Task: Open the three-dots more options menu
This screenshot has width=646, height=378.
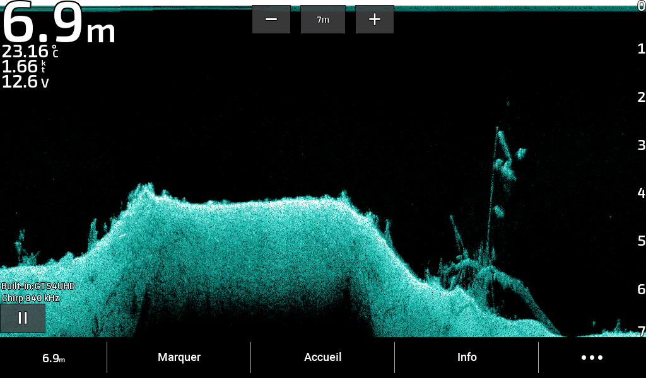Action: [592, 358]
